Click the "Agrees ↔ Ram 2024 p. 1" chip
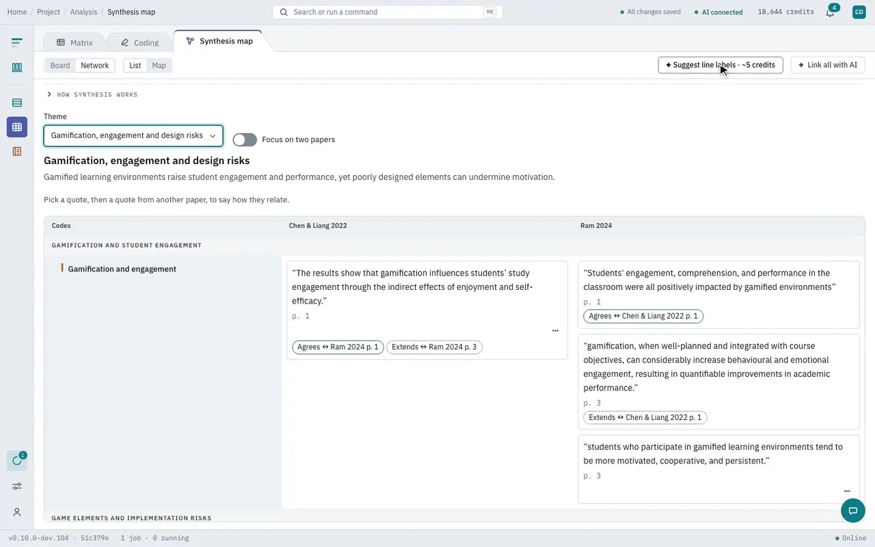The image size is (875, 547). (338, 347)
